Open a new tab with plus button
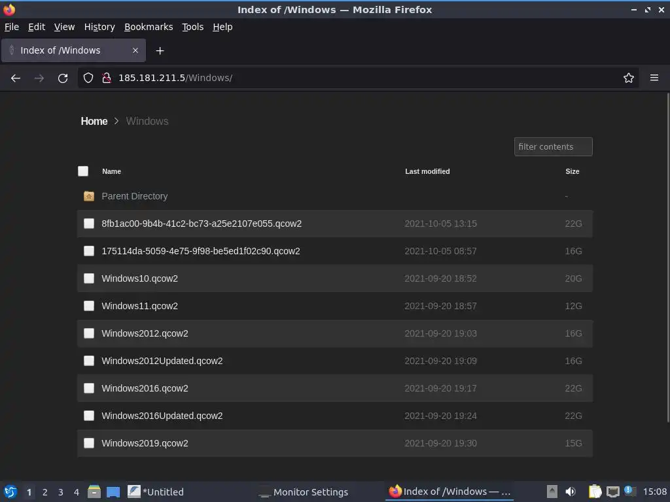670x502 pixels. pyautogui.click(x=160, y=51)
